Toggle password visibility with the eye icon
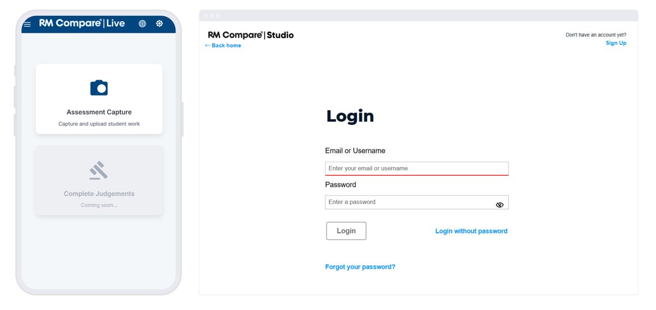The image size is (656, 310). coord(499,205)
